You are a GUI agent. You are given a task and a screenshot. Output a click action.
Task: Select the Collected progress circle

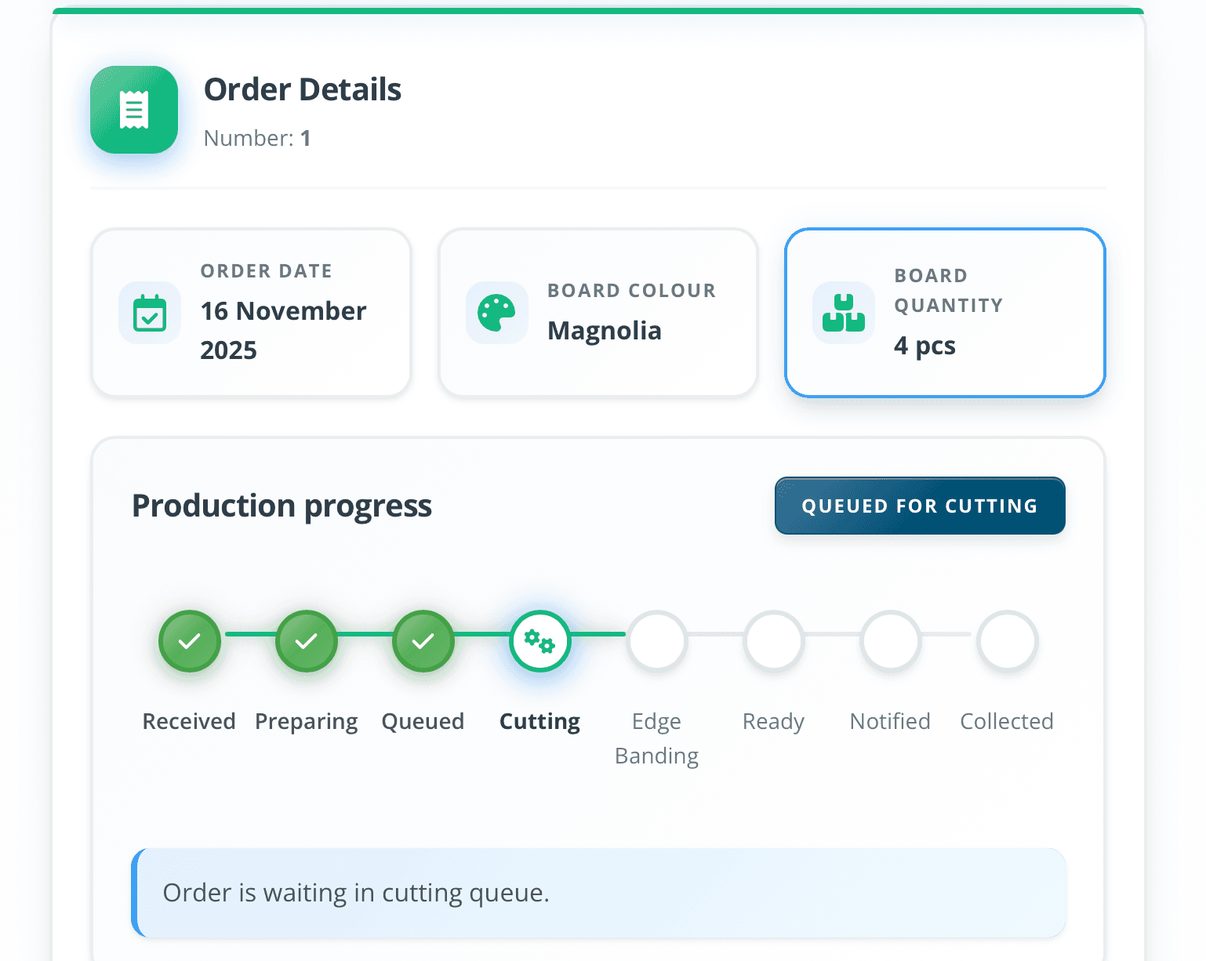(1007, 641)
